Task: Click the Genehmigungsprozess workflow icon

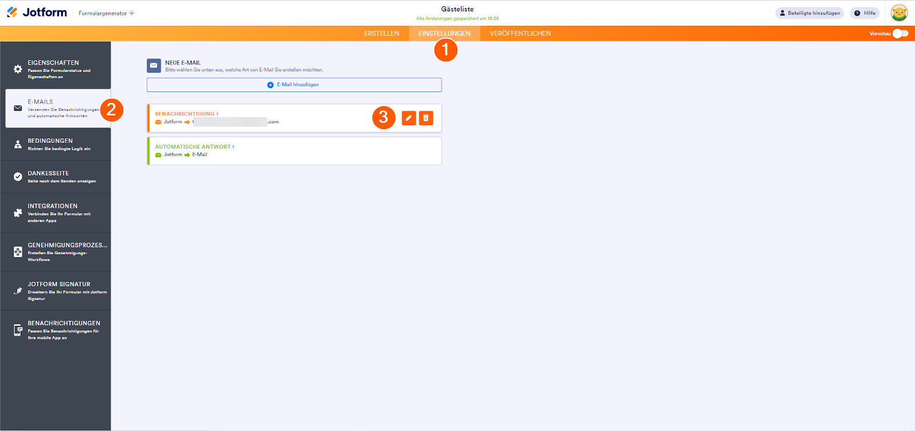Action: (x=18, y=252)
